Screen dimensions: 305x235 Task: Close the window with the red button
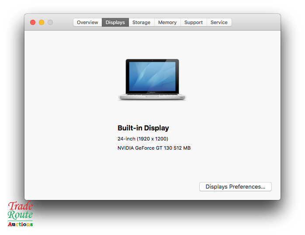[x=33, y=22]
